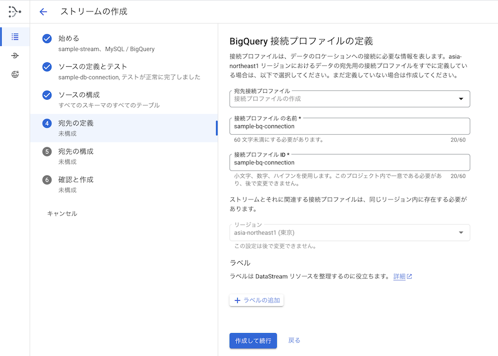
Task: Click the step 6 number badge
Action: (47, 180)
